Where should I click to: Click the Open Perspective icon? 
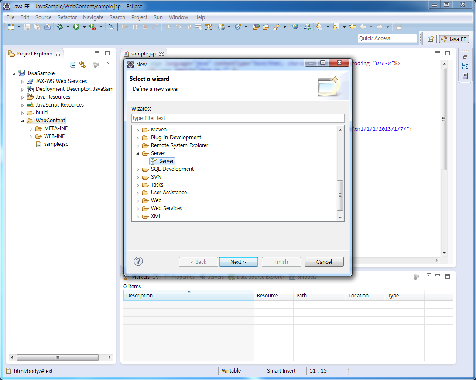(x=430, y=39)
